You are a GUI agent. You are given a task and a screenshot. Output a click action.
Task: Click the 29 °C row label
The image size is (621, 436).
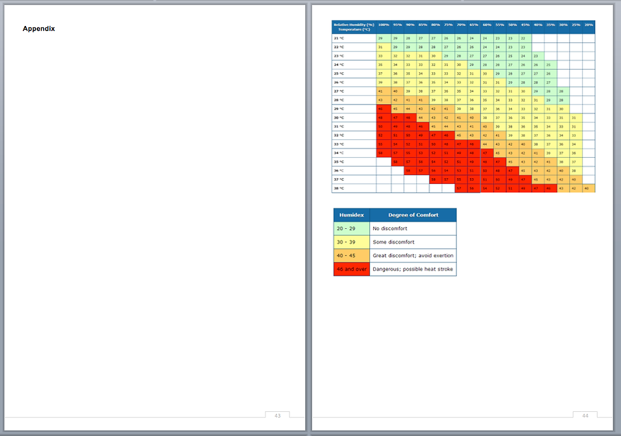[339, 109]
